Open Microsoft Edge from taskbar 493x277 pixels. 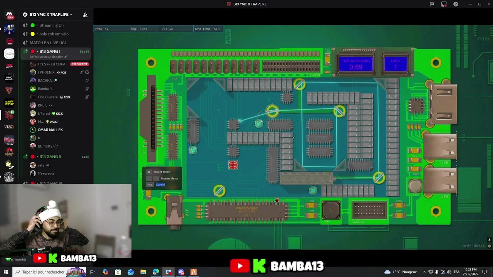156,272
